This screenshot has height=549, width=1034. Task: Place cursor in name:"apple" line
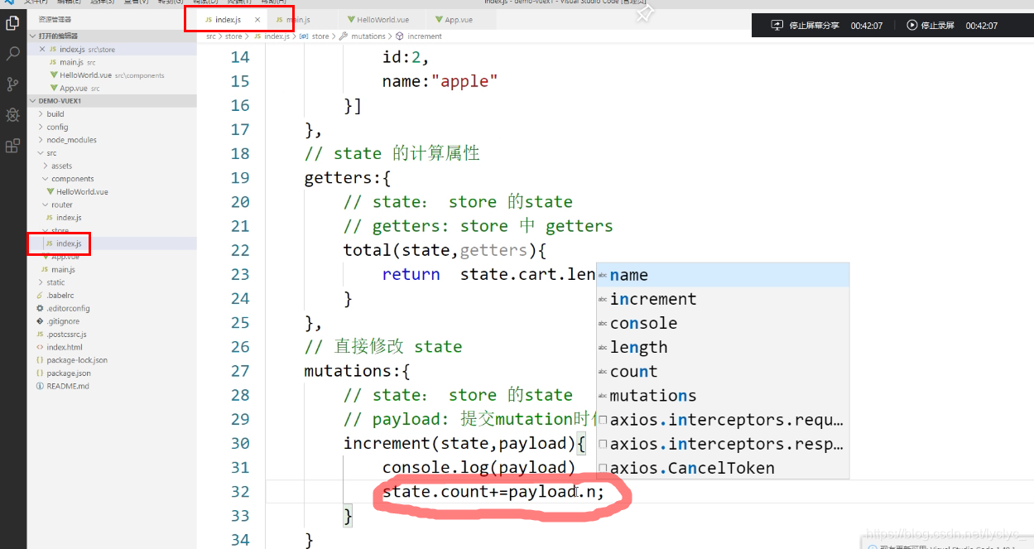[x=440, y=81]
